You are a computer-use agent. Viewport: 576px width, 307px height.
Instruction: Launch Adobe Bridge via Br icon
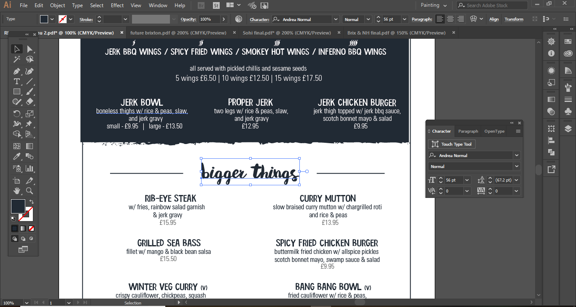click(201, 5)
